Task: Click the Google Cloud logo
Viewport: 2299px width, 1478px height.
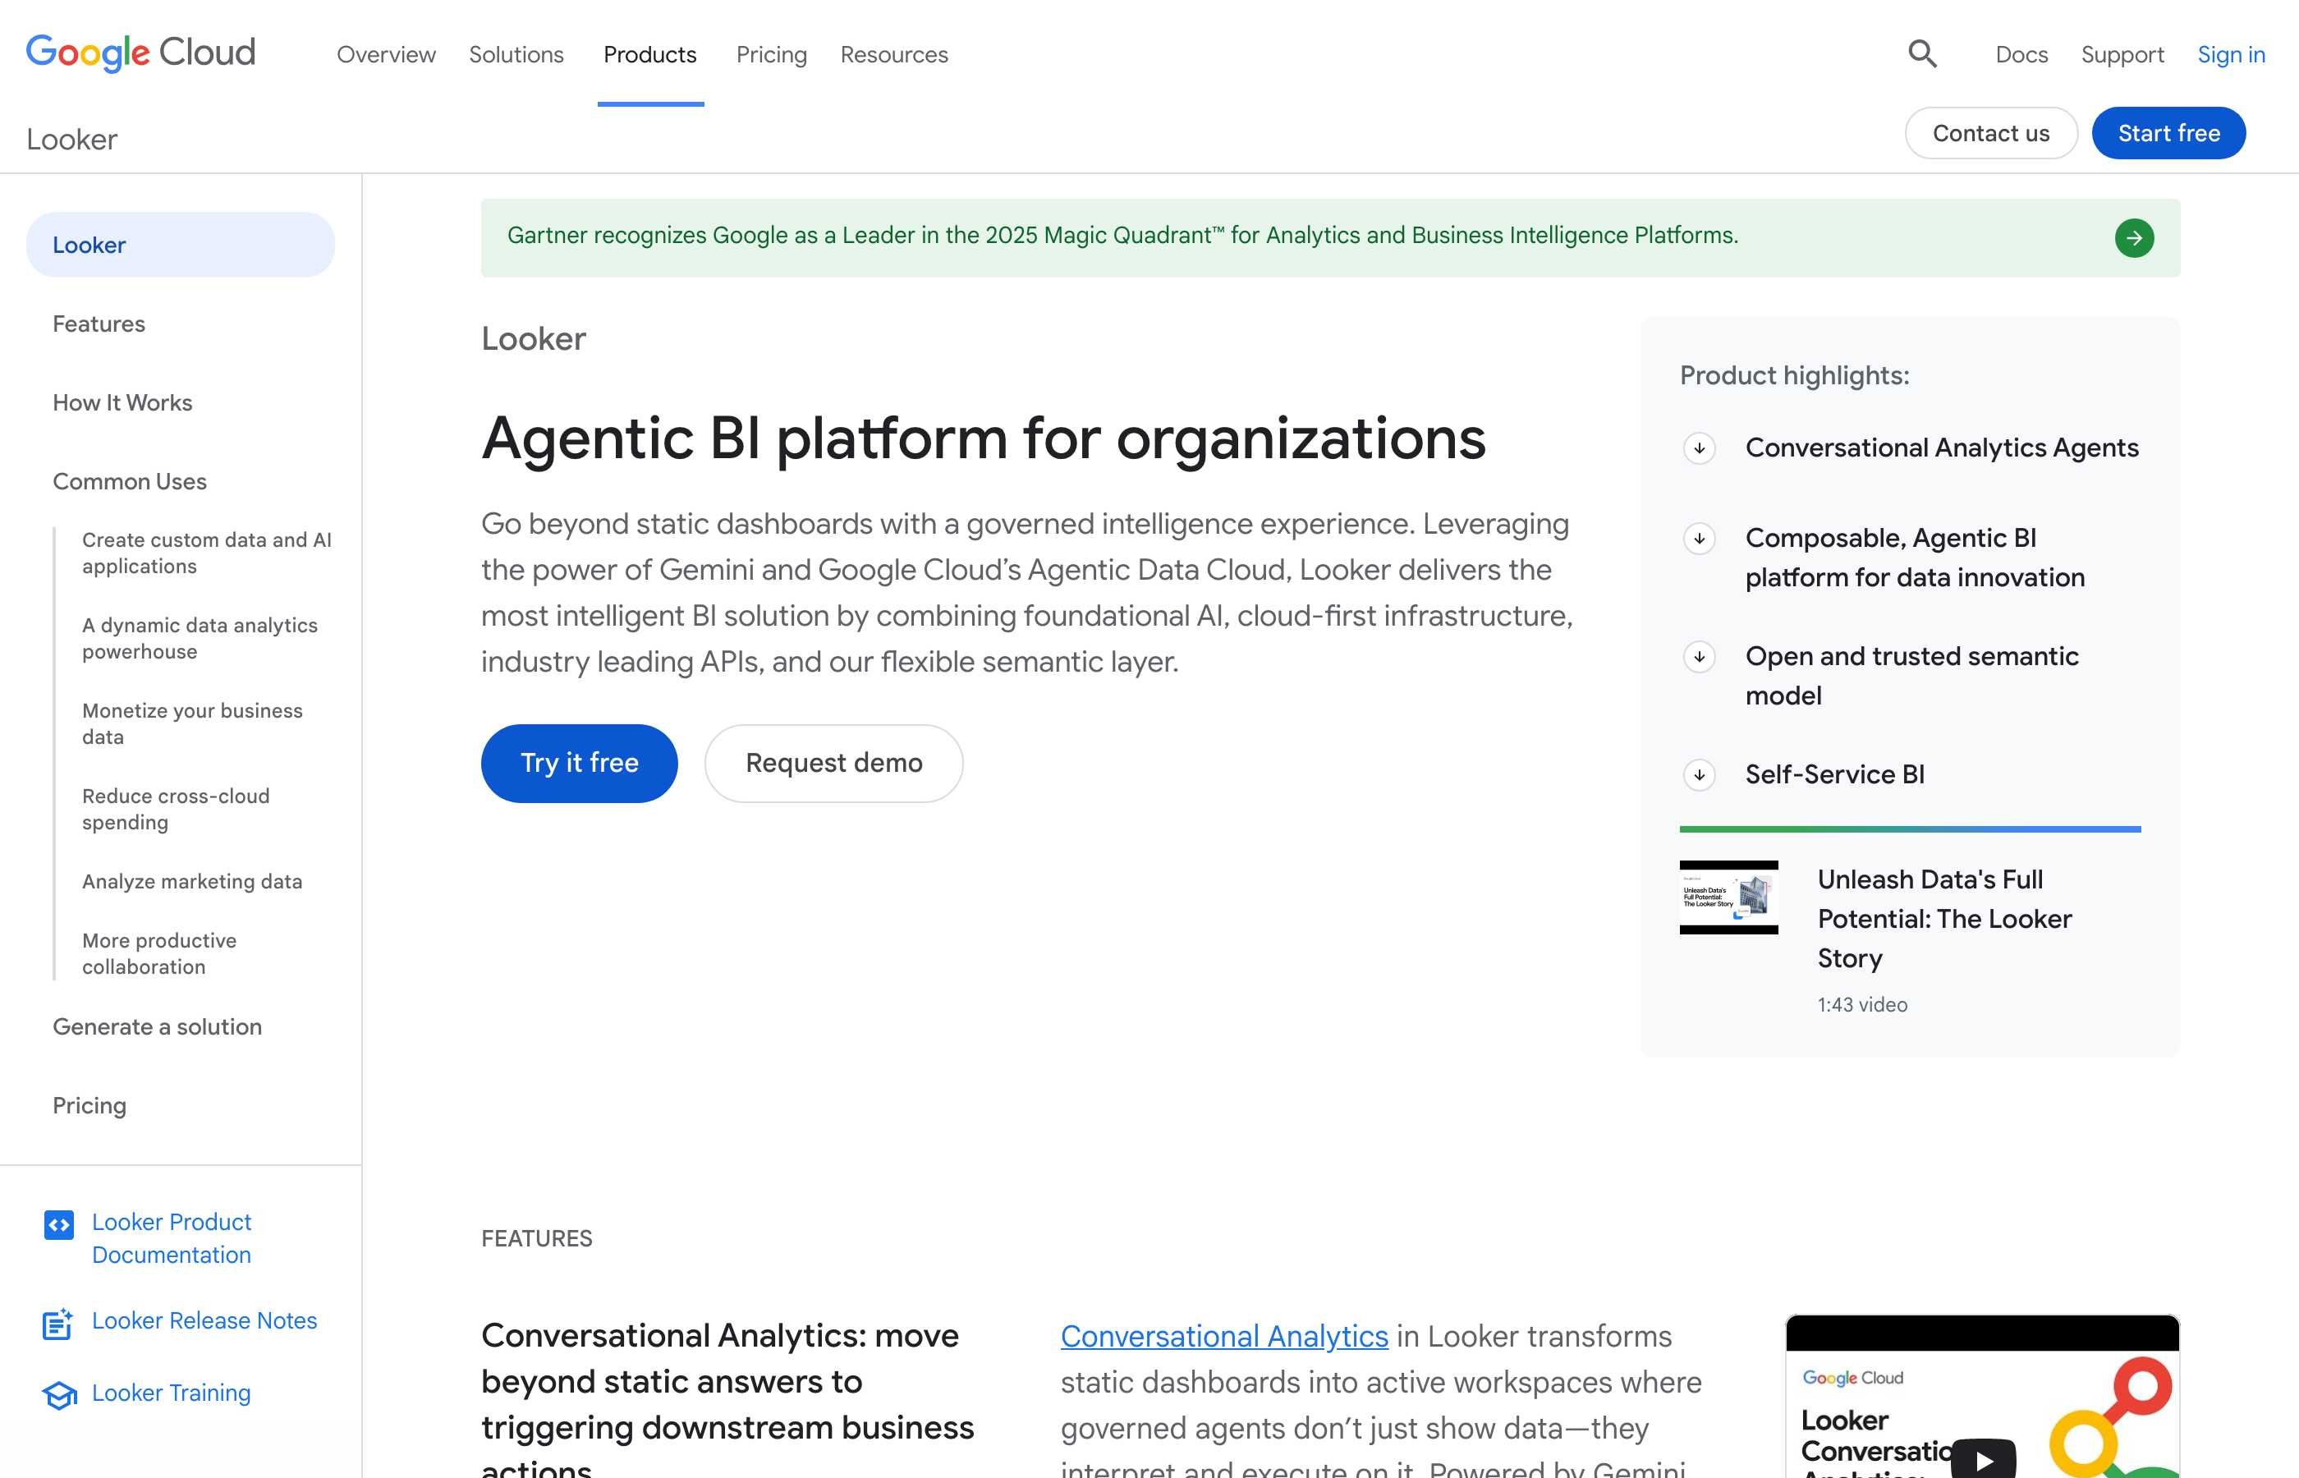Action: click(x=140, y=53)
